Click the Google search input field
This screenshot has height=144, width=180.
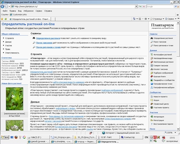[160, 7]
